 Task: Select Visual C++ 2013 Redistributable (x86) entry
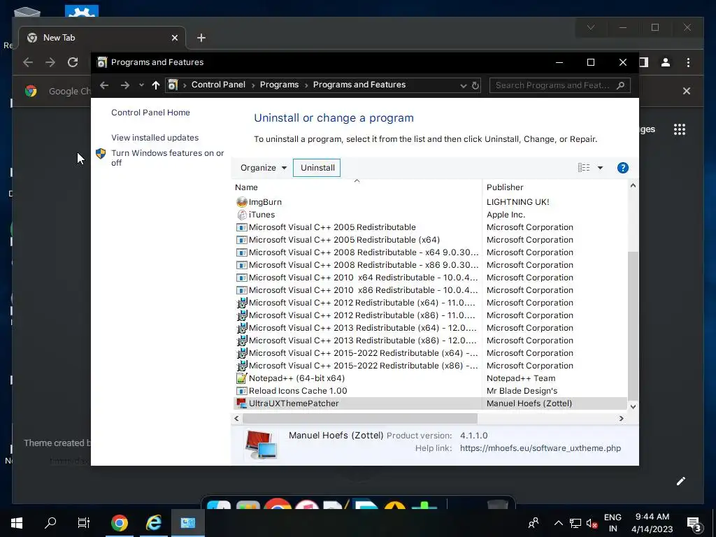362,341
